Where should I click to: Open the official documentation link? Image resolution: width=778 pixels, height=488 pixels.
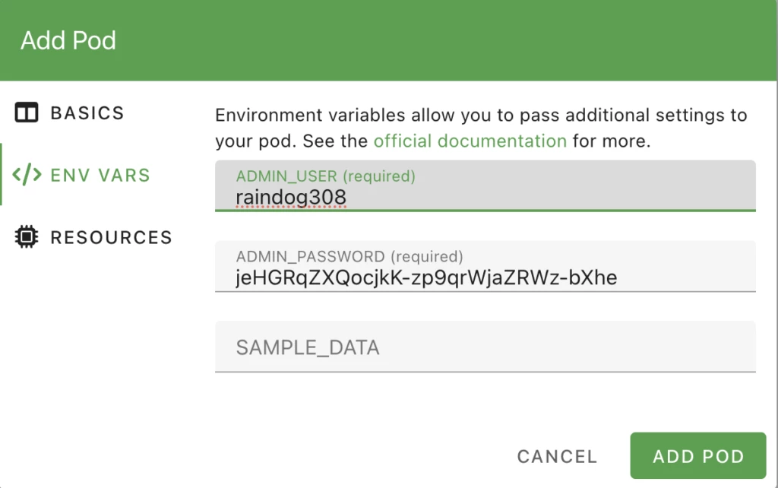pos(470,141)
